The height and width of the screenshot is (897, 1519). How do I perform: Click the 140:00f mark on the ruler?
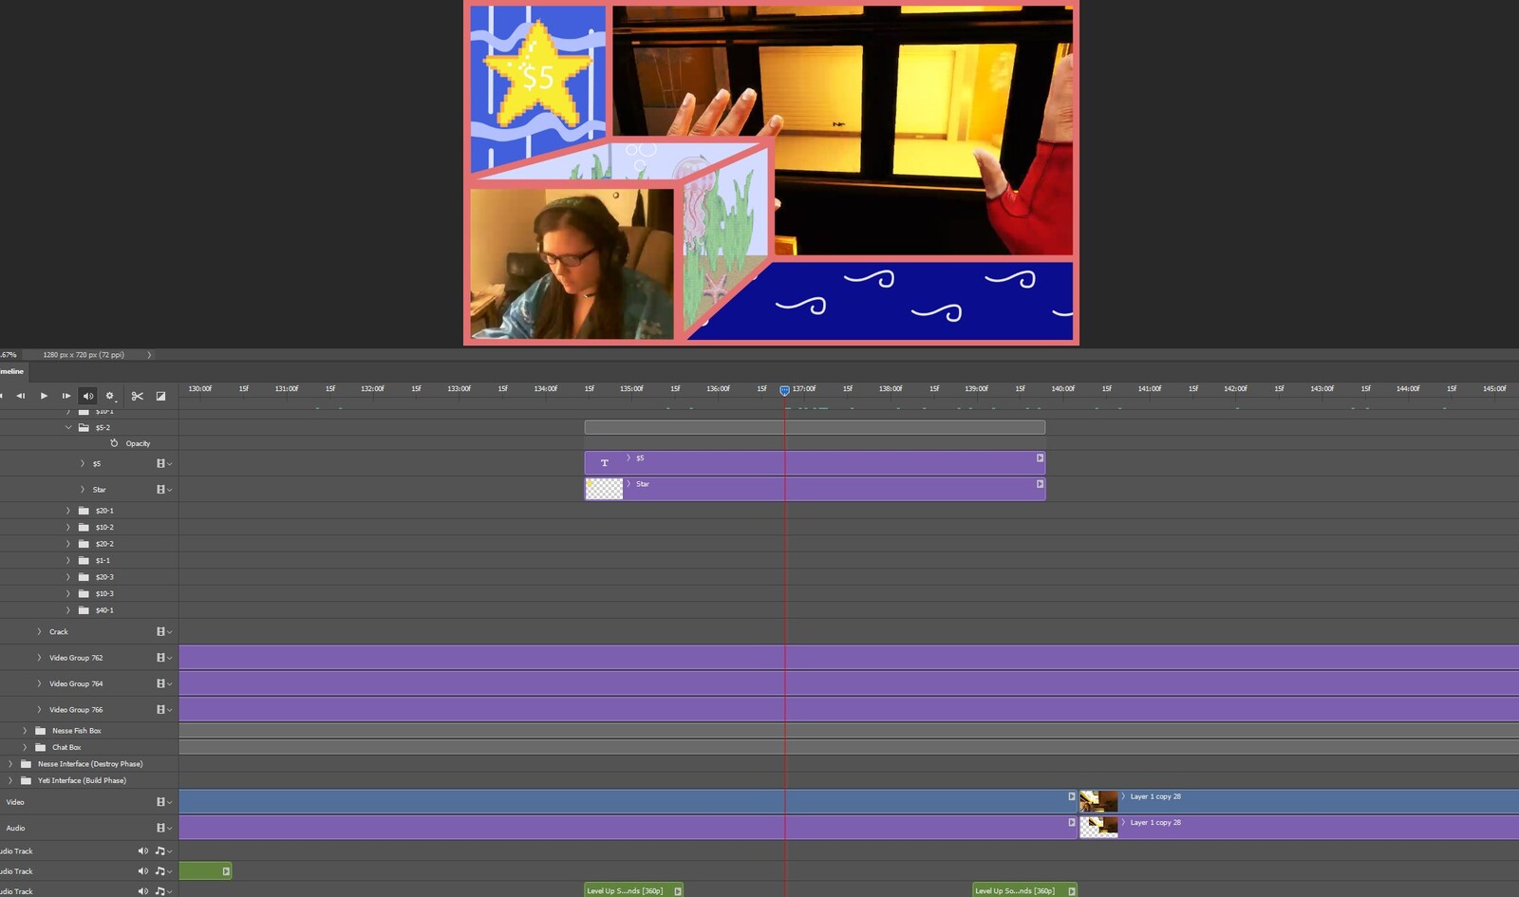tap(1063, 389)
